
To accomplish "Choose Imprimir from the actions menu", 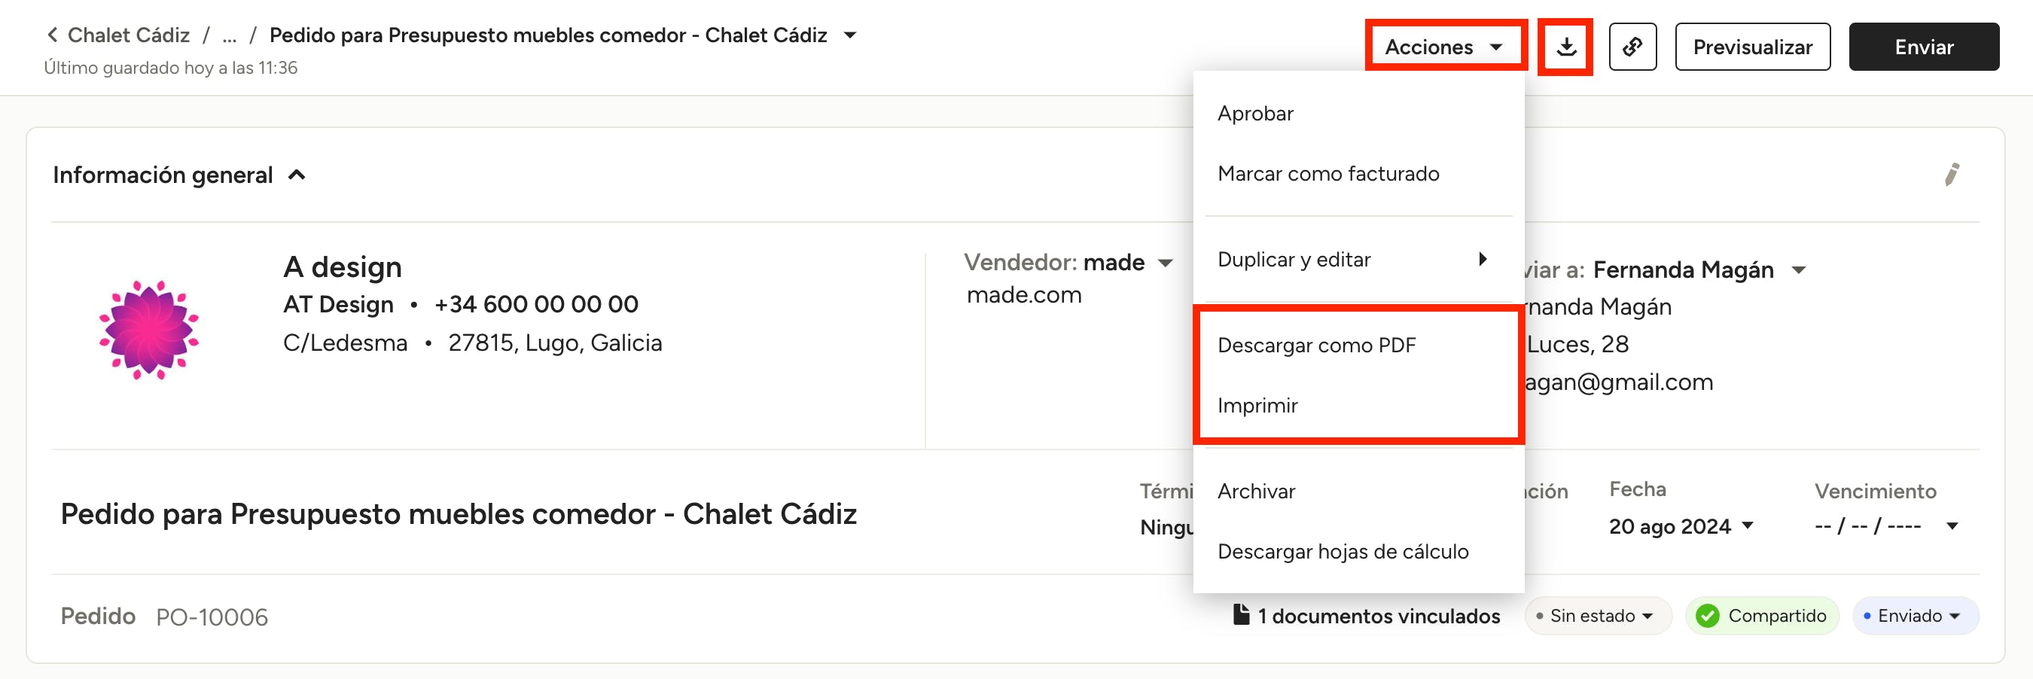I will tap(1257, 405).
